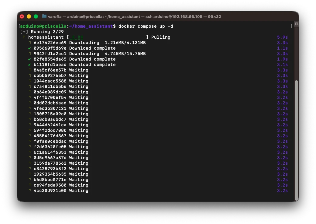Zoom the window with the green button
The height and width of the screenshot is (224, 316).
pos(36,16)
